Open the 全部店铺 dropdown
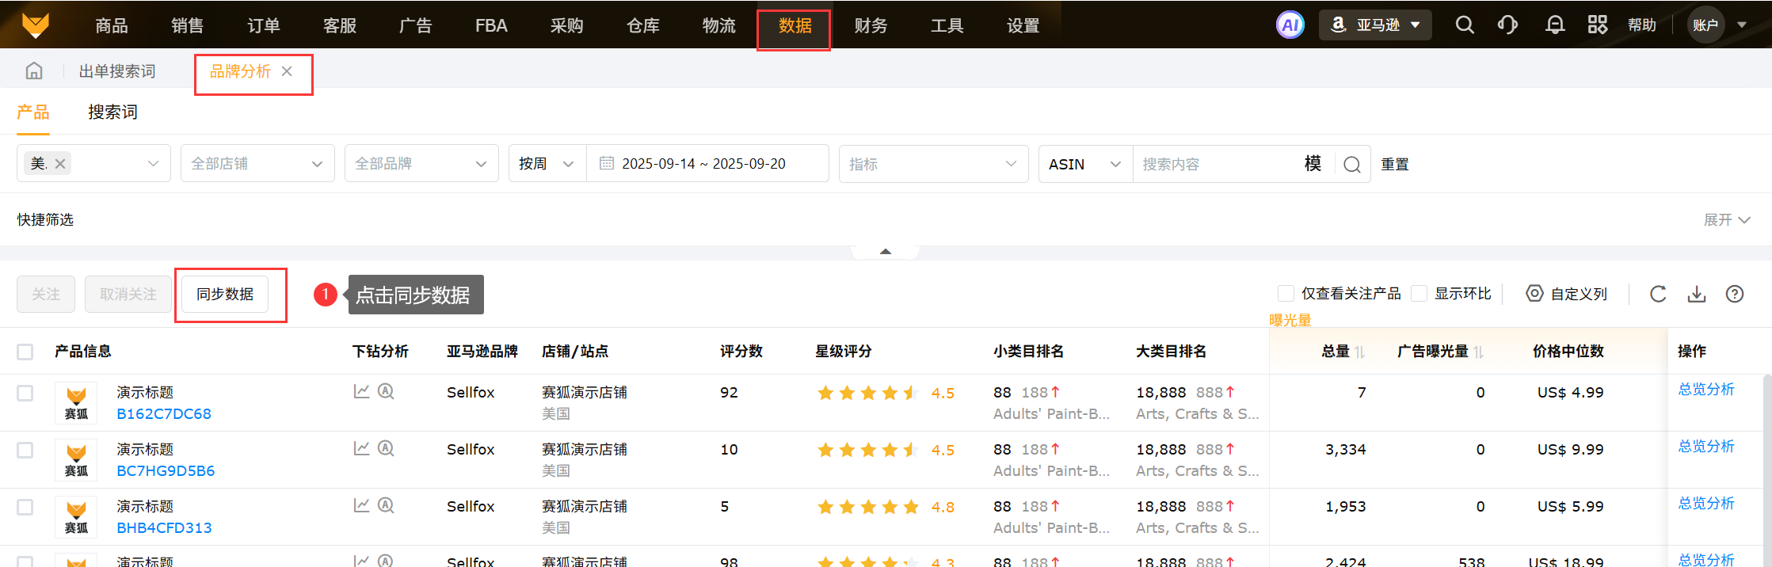This screenshot has width=1772, height=567. (257, 164)
